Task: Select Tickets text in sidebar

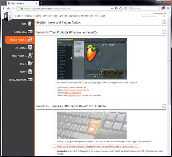Action: point(23,64)
